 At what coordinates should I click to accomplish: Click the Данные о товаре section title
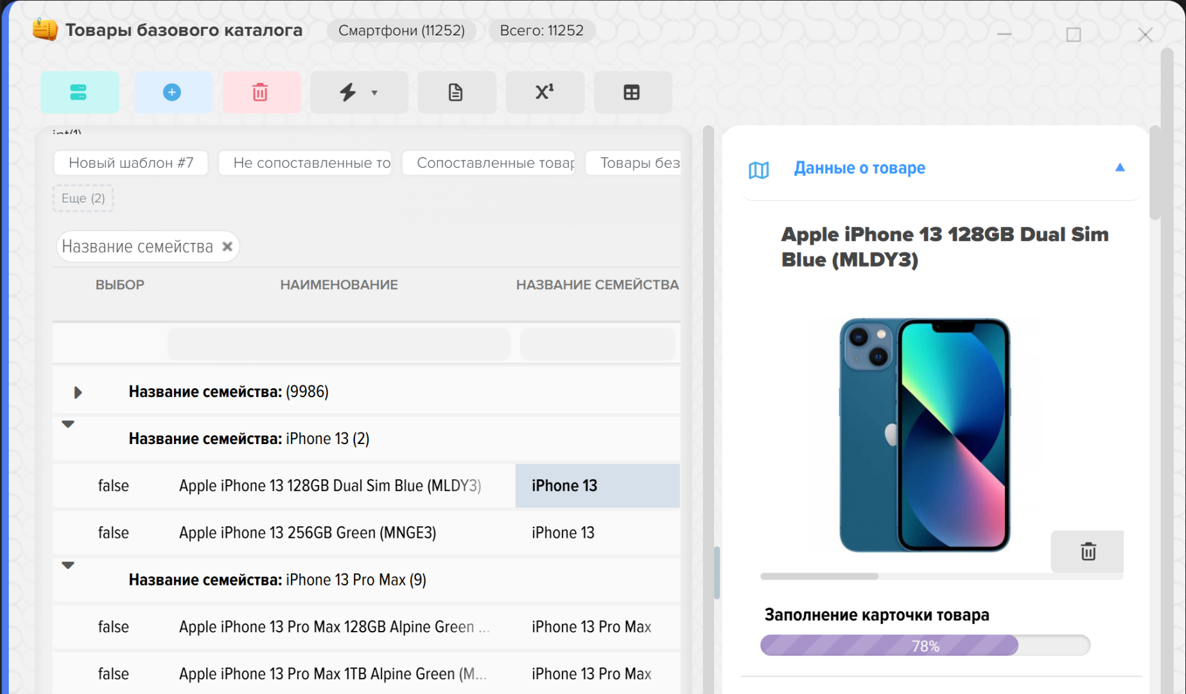tap(859, 168)
